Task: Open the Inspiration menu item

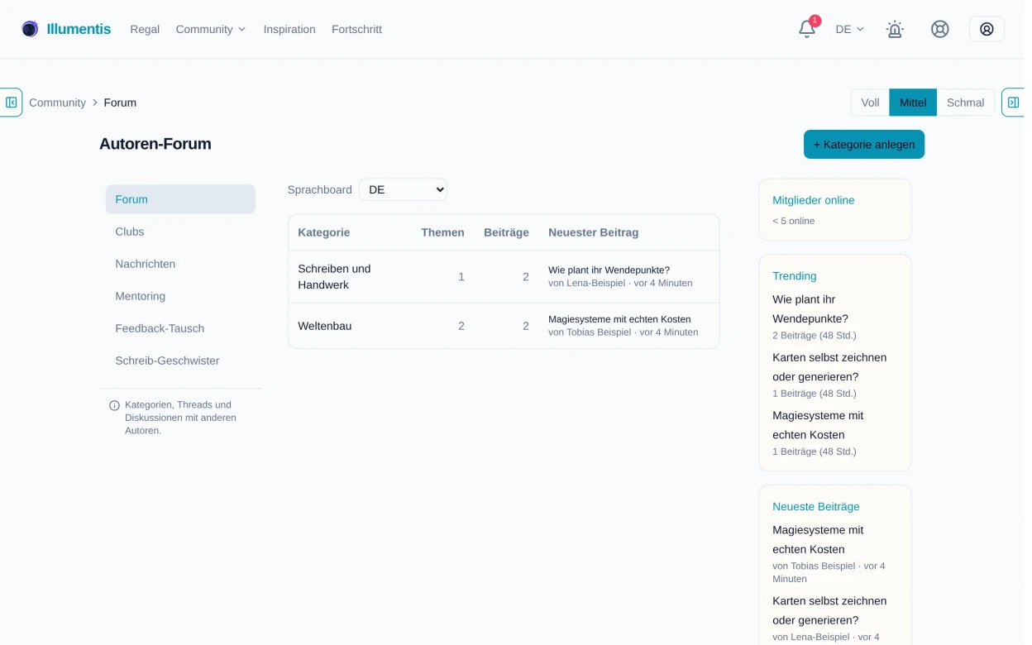Action: tap(289, 29)
